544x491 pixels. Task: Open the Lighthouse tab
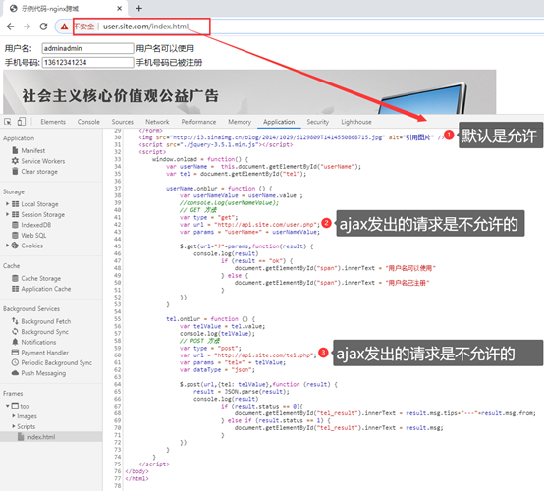click(356, 122)
